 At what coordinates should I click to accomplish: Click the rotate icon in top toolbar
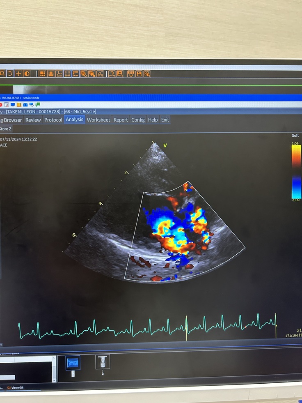pos(10,74)
